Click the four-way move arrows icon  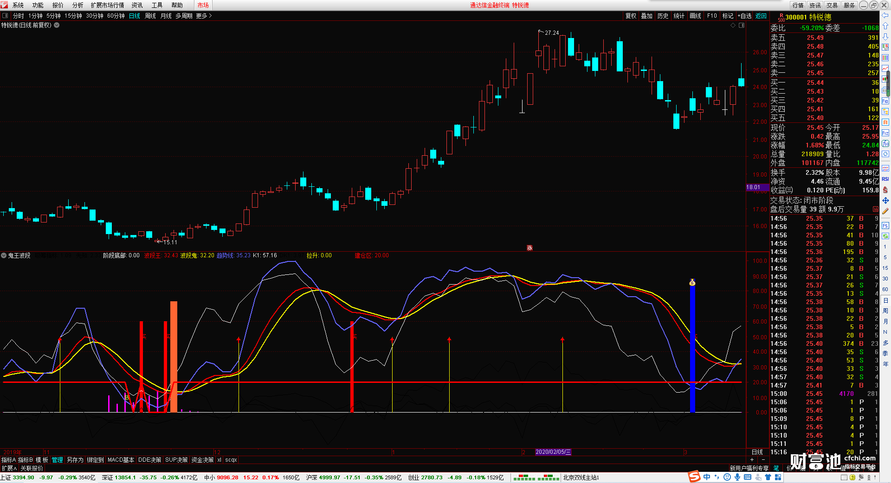(885, 200)
